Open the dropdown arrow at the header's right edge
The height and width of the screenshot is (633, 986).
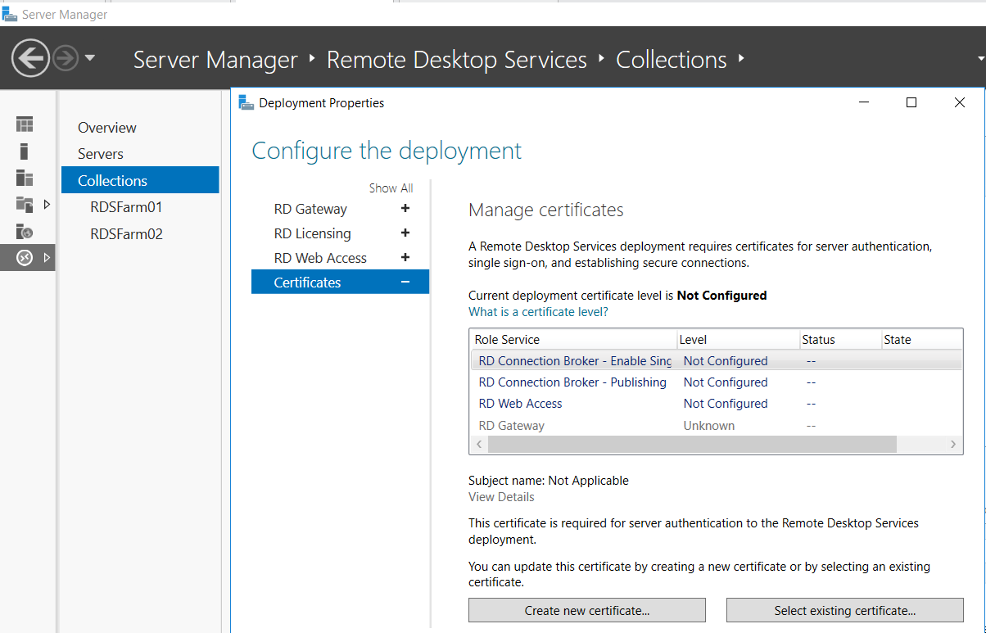tap(981, 59)
